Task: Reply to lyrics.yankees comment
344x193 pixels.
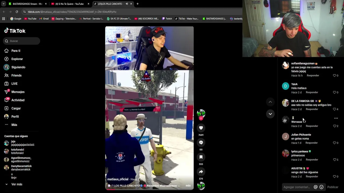Action: point(312,160)
